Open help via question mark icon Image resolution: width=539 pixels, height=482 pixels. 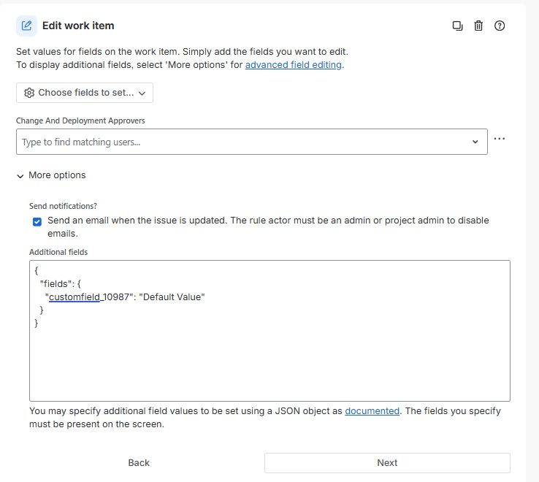pyautogui.click(x=500, y=26)
